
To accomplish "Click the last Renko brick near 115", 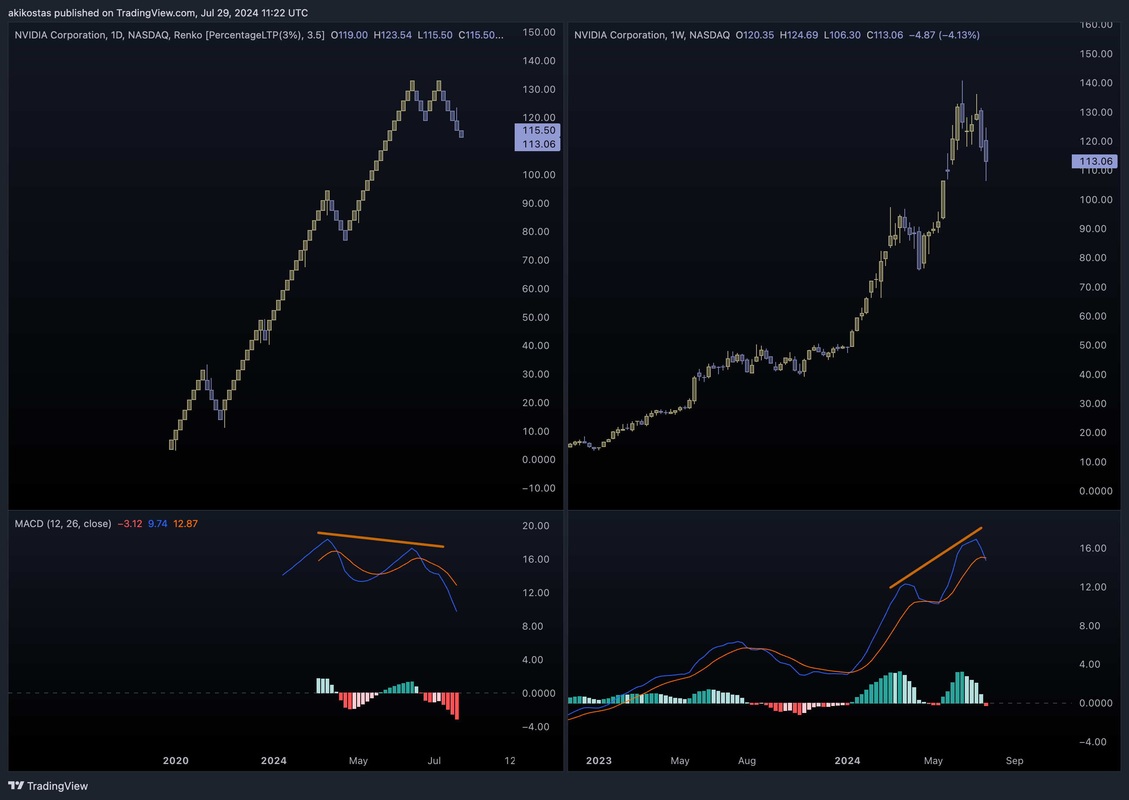I will coord(461,134).
